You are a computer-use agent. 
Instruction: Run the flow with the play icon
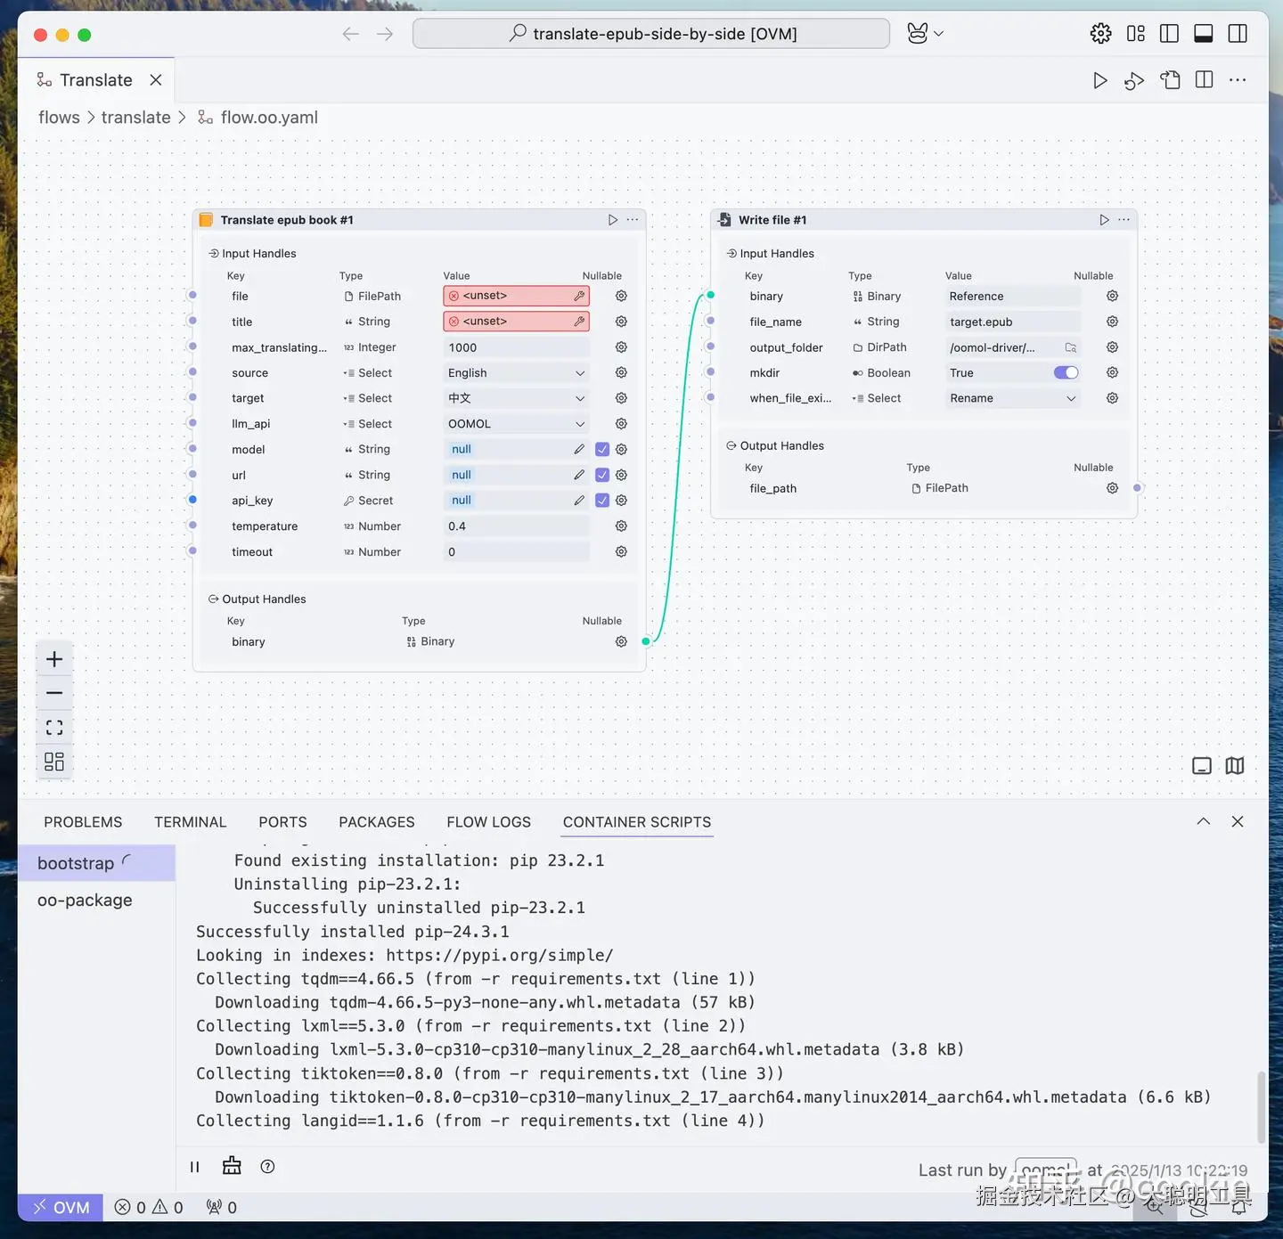click(x=1099, y=80)
